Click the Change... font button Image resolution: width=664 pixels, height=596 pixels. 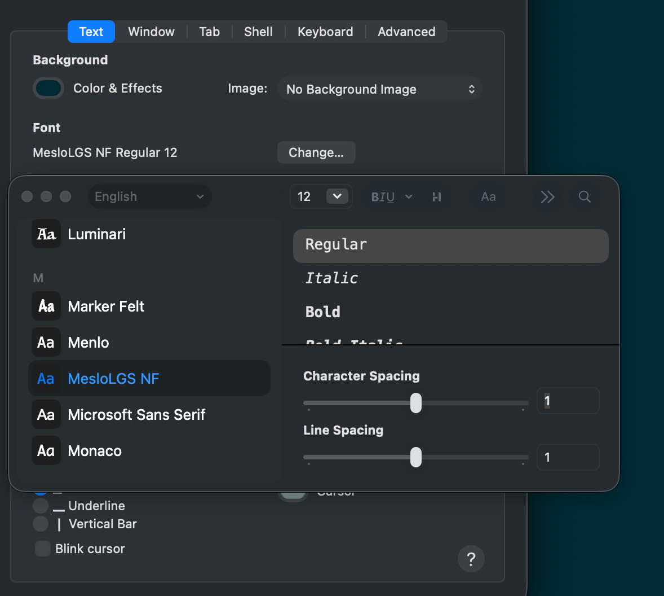point(316,152)
